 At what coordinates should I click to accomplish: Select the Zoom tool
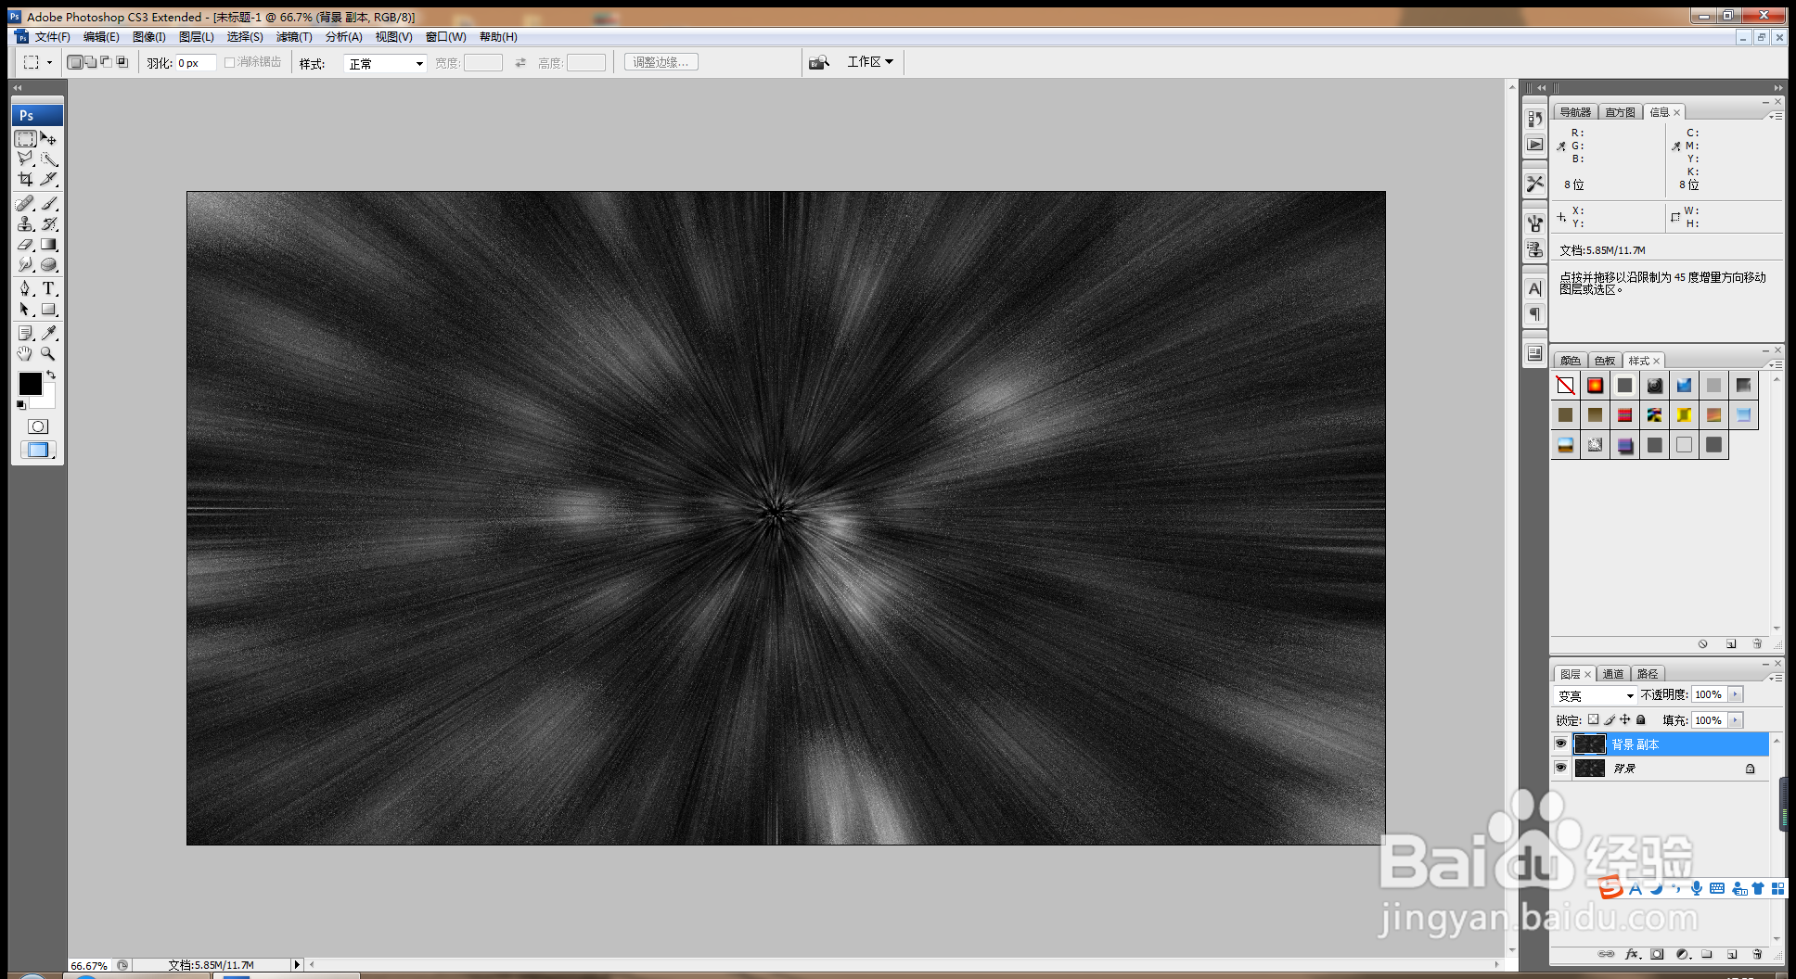click(x=49, y=353)
